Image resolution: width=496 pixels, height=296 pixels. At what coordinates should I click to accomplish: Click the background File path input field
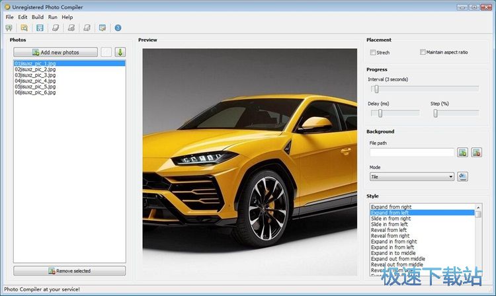[412, 153]
